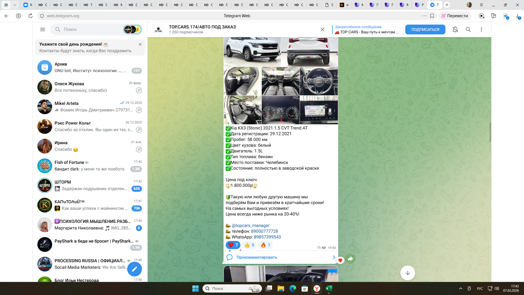Viewport: 524px width, 295px height.
Task: Search inside the TOP.CARS channel
Action: 468,29
